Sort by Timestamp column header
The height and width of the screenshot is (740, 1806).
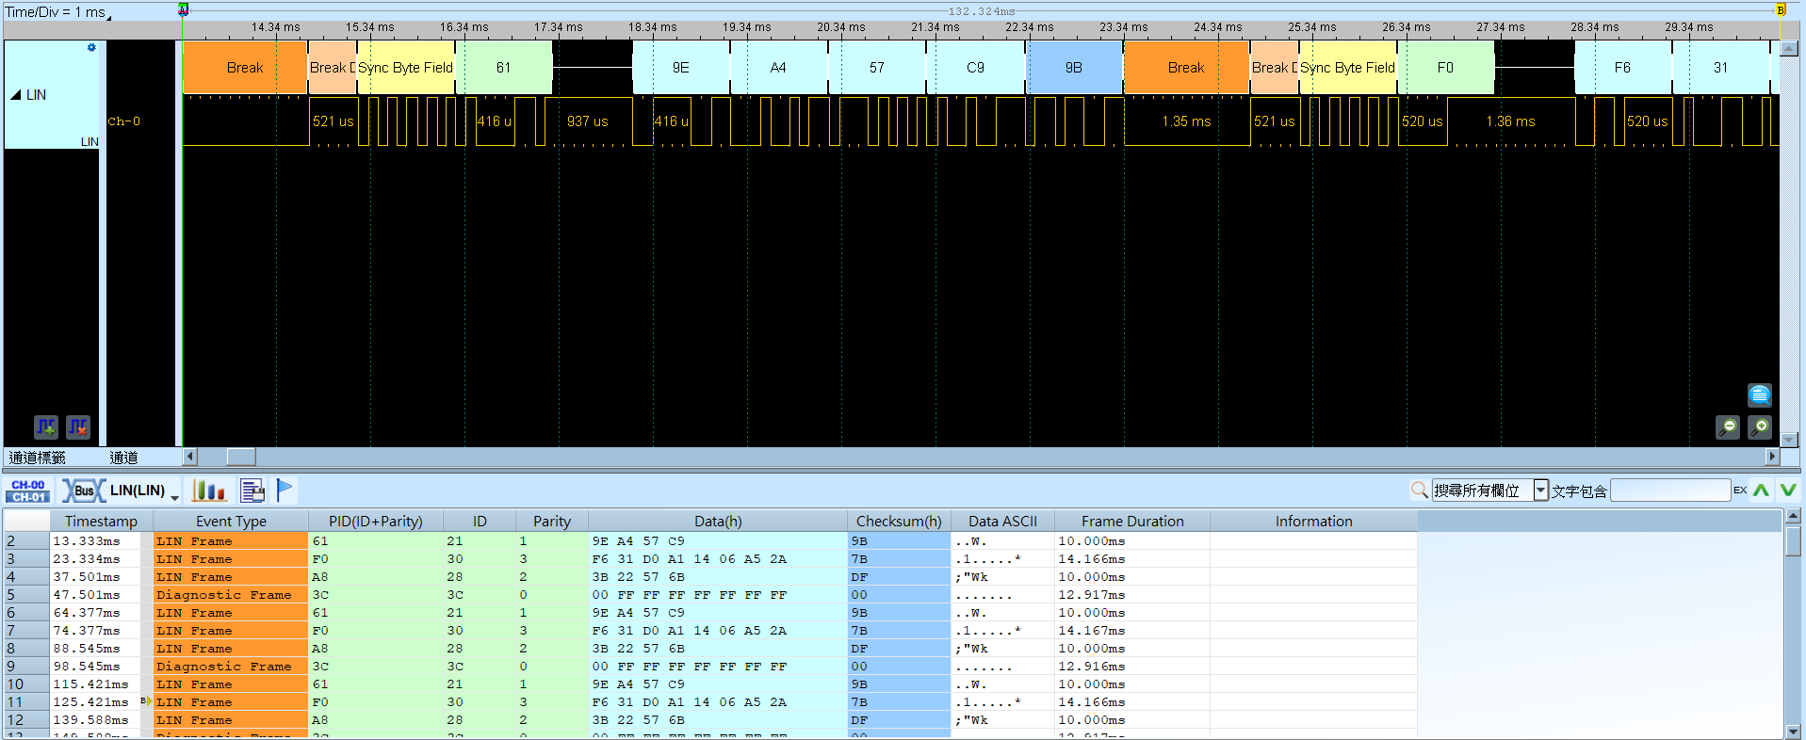click(101, 521)
